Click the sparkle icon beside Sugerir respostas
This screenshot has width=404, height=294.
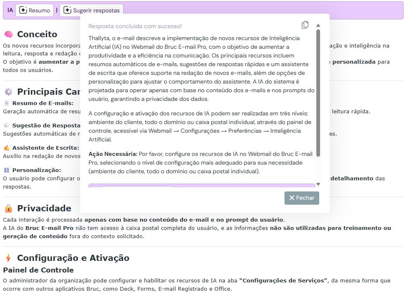click(x=67, y=11)
